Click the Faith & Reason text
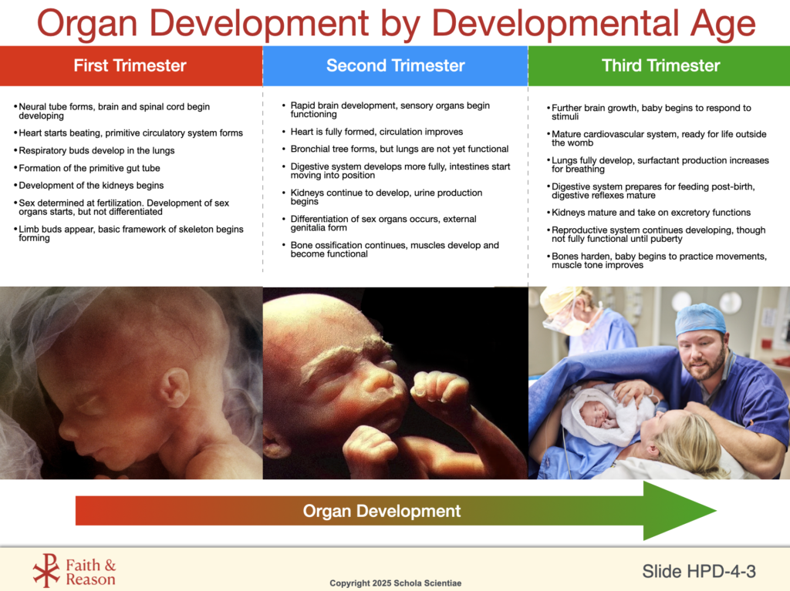 90,572
